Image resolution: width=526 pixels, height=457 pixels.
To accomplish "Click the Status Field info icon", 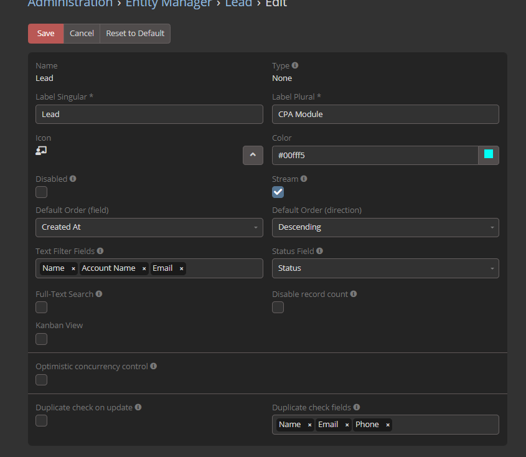I will pos(319,251).
